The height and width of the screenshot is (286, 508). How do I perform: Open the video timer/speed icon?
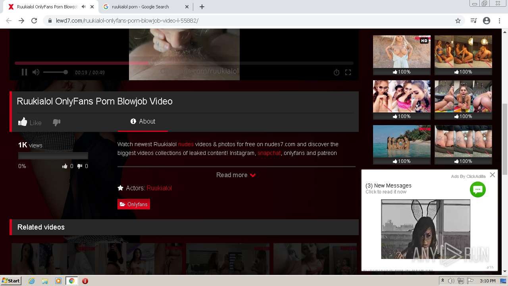pyautogui.click(x=337, y=72)
